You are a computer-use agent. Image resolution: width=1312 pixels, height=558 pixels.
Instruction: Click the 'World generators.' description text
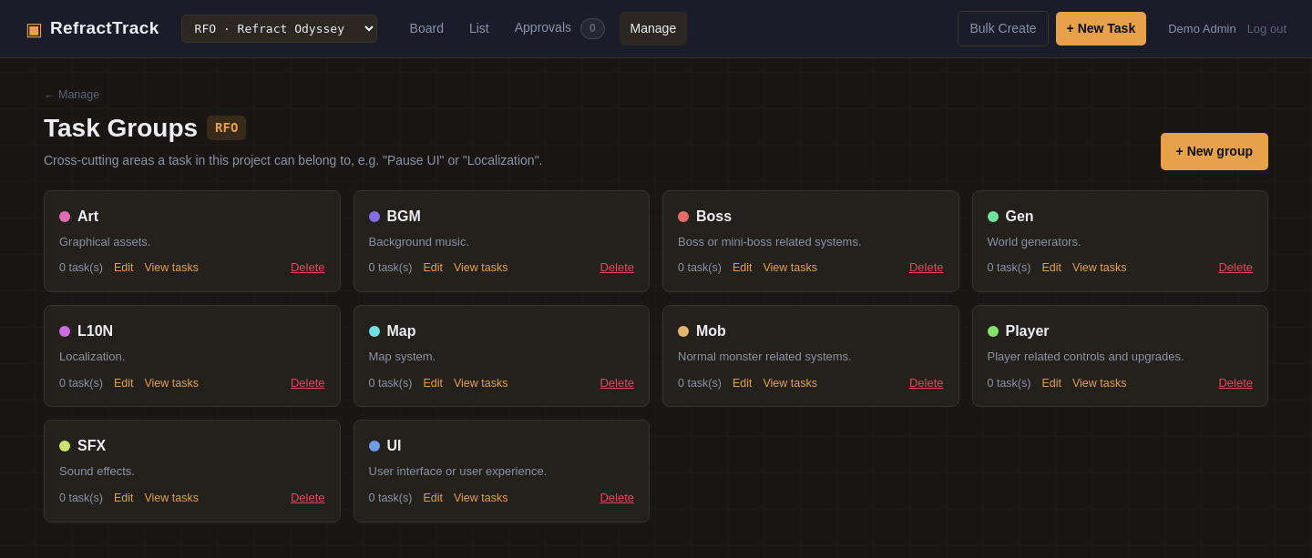(x=1034, y=242)
